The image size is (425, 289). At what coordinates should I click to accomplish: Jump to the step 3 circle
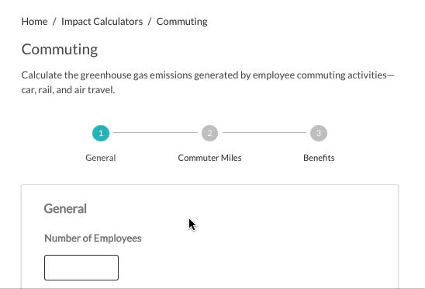tap(319, 133)
